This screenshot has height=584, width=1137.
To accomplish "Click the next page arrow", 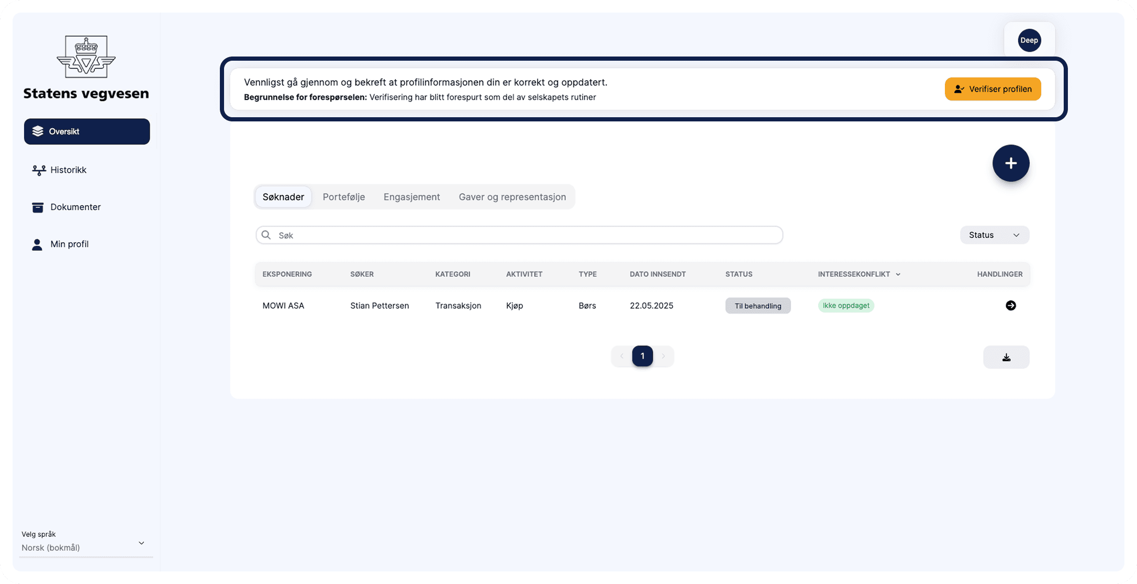I will (x=663, y=356).
